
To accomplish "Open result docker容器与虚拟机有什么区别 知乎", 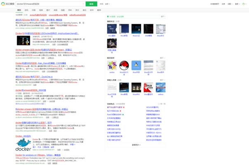I will [x=34, y=123].
